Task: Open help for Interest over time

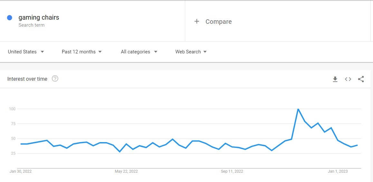Action: tap(55, 79)
